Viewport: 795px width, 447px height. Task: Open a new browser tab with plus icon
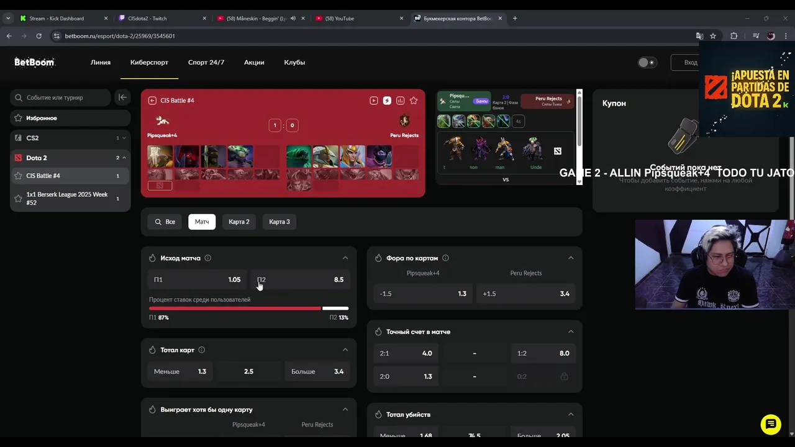pyautogui.click(x=515, y=18)
